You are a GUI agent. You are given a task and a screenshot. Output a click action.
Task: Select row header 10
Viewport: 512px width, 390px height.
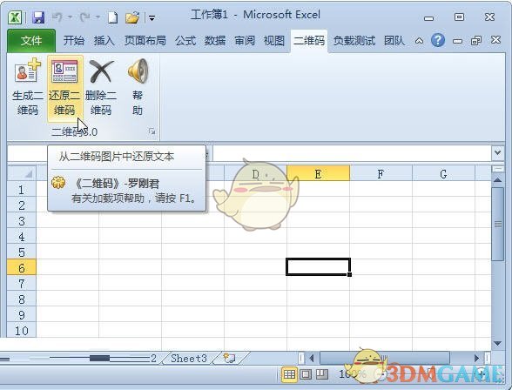pyautogui.click(x=22, y=331)
